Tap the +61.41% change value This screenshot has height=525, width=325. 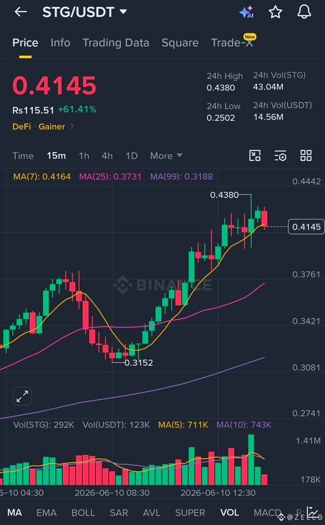[x=77, y=109]
